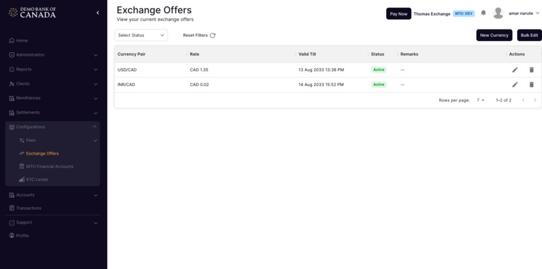542x269 pixels.
Task: Click the Bulk Edit button
Action: click(x=529, y=35)
